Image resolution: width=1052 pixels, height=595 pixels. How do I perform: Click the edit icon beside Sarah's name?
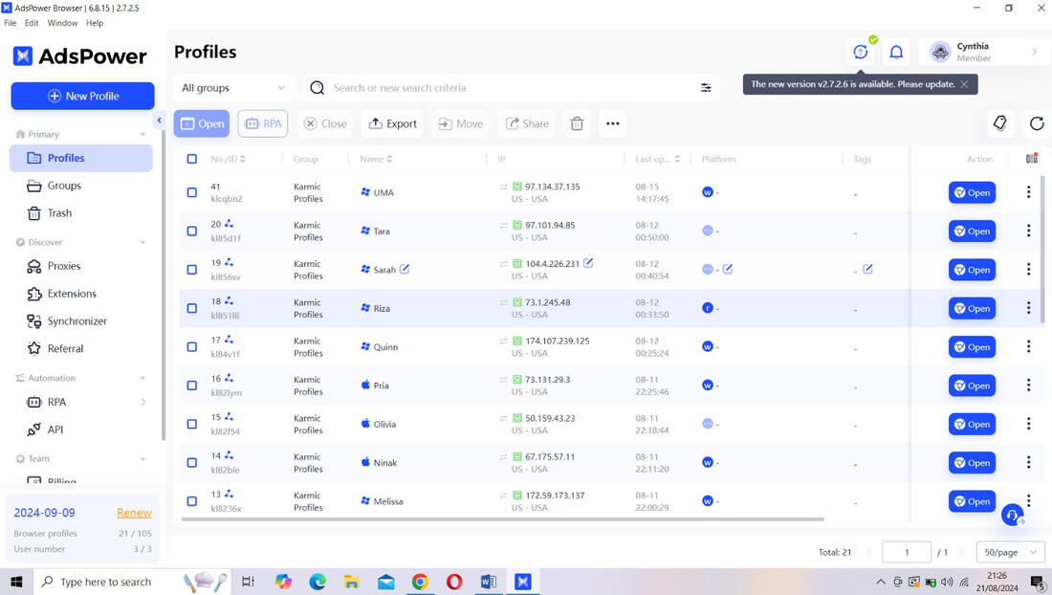[x=405, y=269]
